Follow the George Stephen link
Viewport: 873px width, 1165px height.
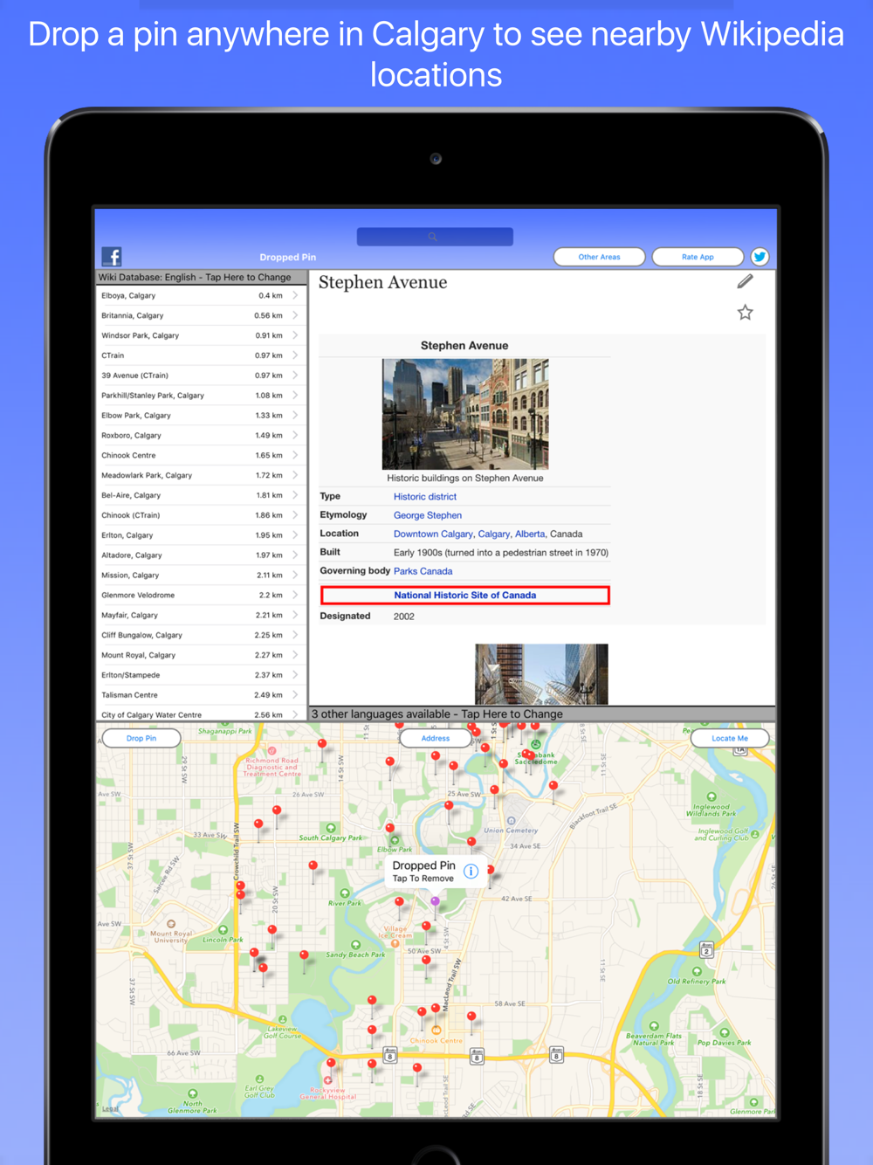428,515
